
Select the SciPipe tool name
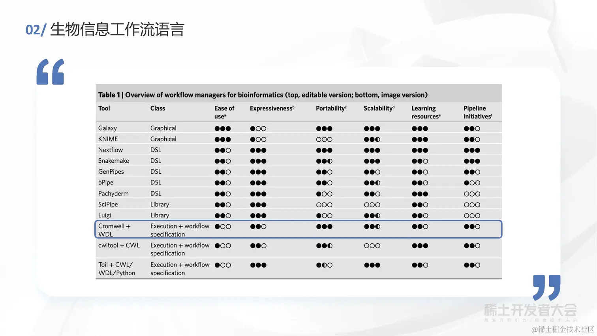pos(108,205)
